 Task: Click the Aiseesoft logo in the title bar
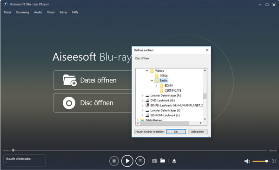(6, 4)
